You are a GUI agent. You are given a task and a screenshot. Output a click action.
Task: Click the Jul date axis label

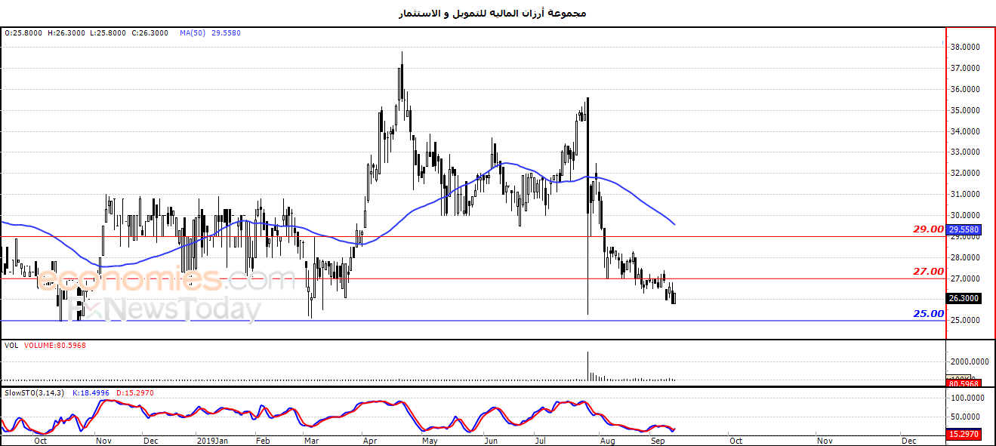[x=538, y=440]
